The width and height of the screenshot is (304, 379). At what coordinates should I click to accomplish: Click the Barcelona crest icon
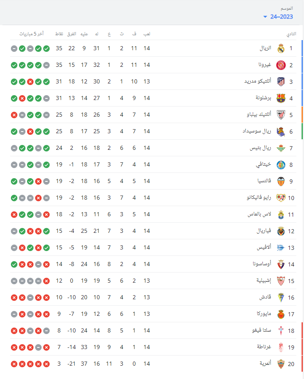(x=281, y=98)
